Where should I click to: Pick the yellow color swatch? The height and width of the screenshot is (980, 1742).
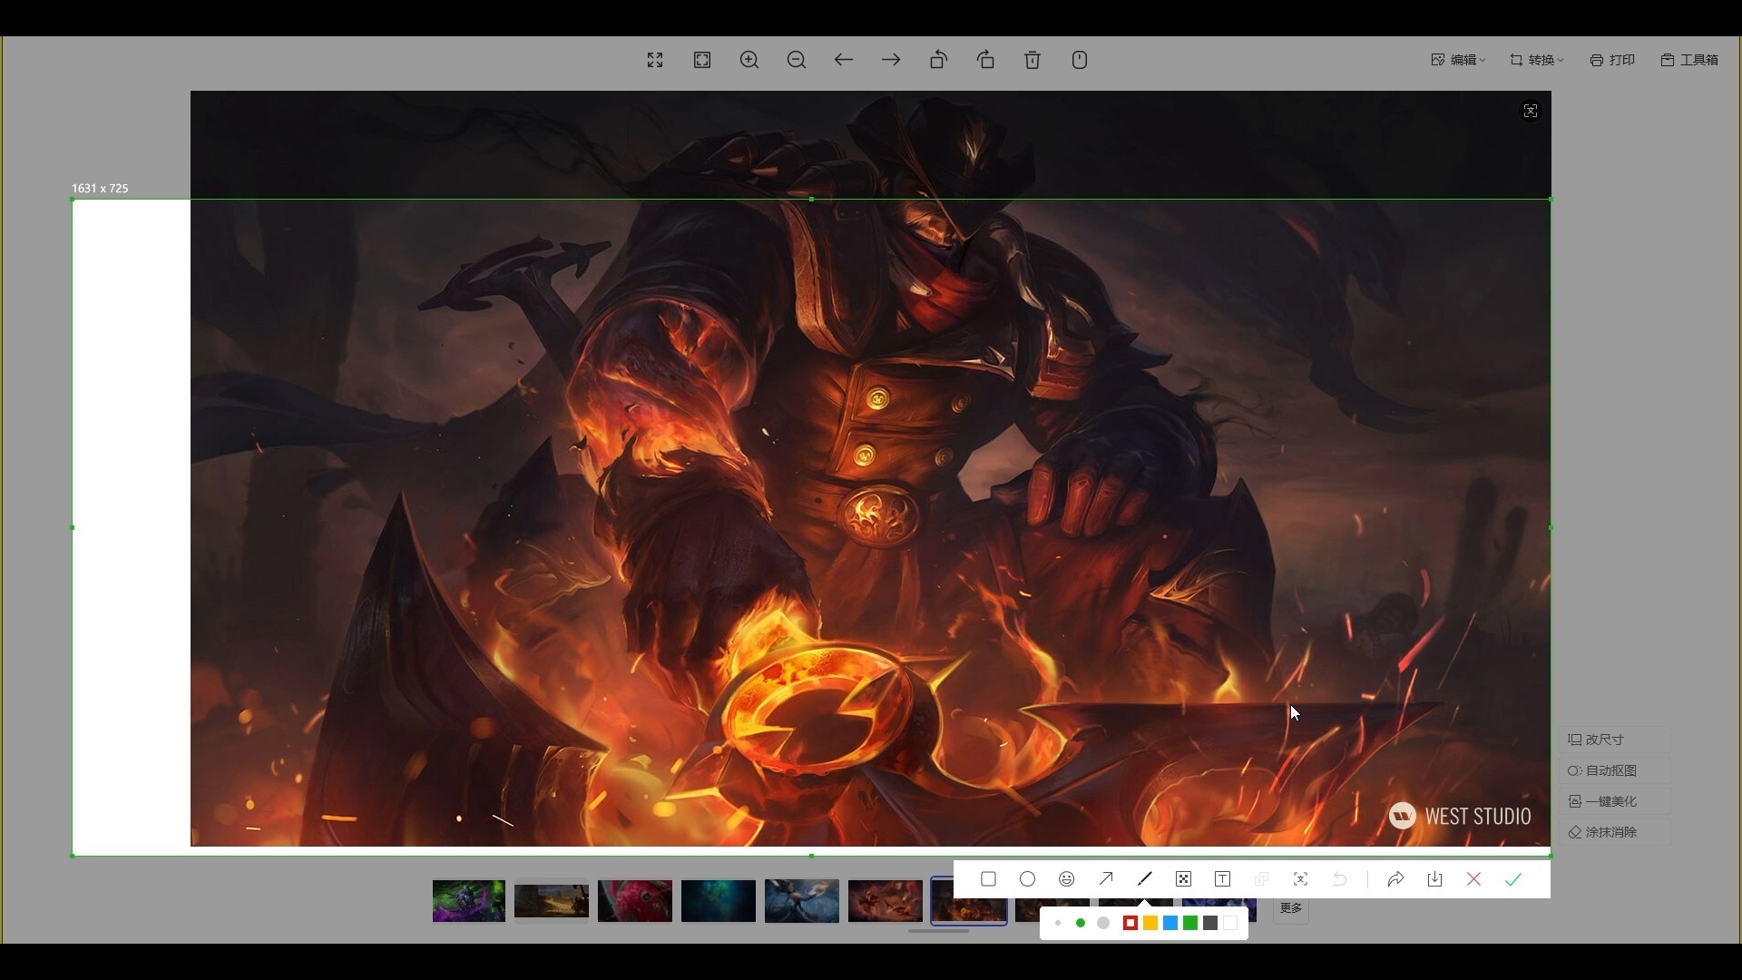click(1150, 923)
